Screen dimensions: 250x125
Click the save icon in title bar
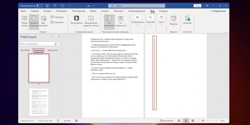click(x=47, y=5)
